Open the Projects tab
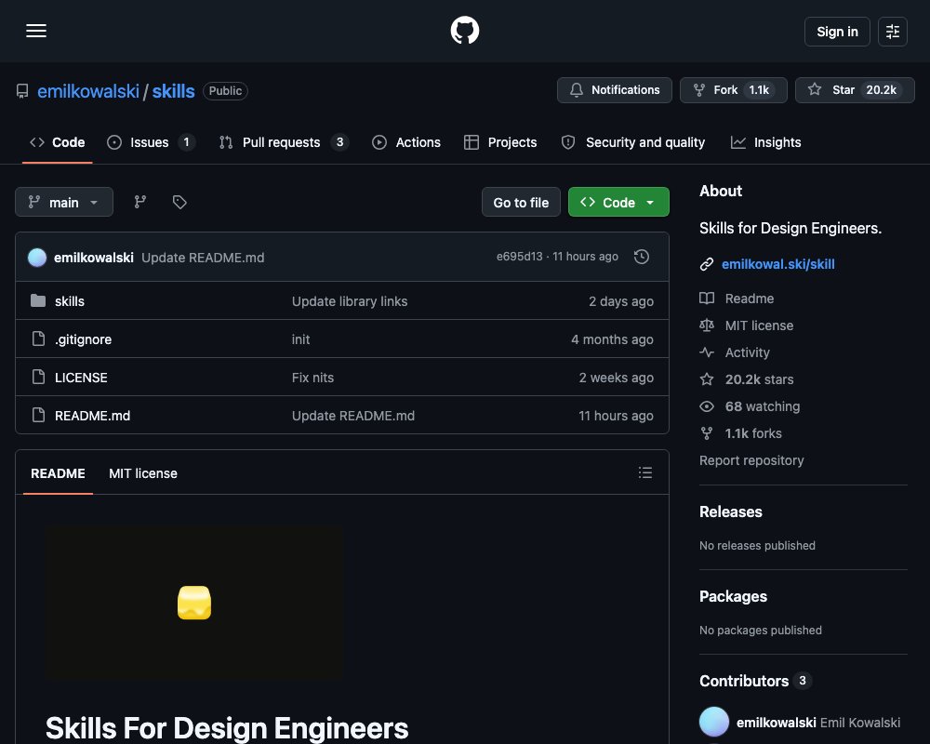 [x=500, y=142]
